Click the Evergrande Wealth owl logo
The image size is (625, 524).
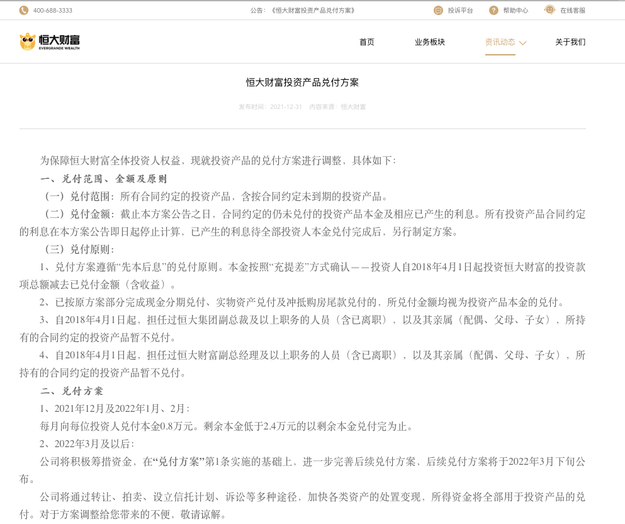(x=28, y=42)
